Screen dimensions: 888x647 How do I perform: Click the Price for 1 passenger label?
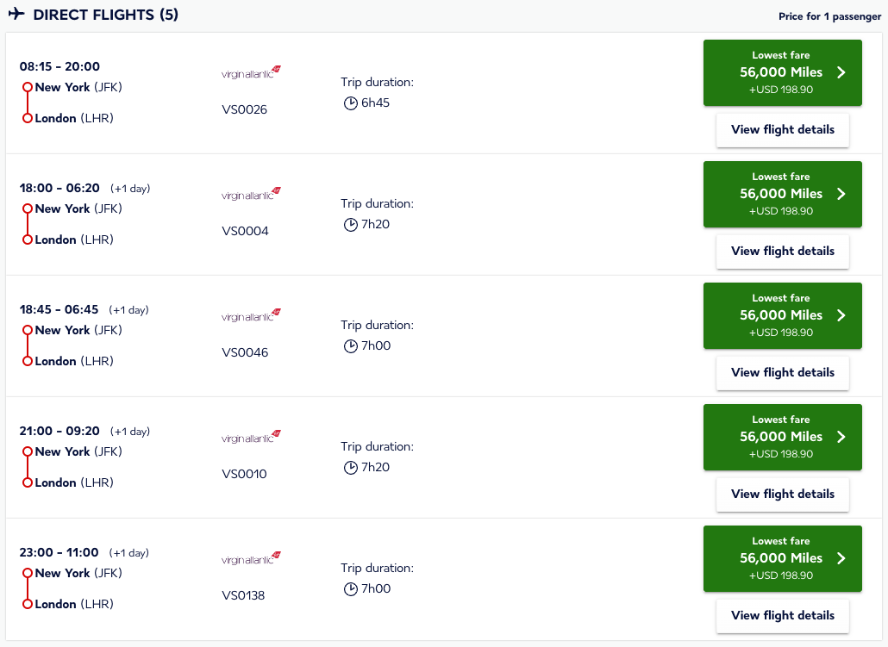coord(830,16)
